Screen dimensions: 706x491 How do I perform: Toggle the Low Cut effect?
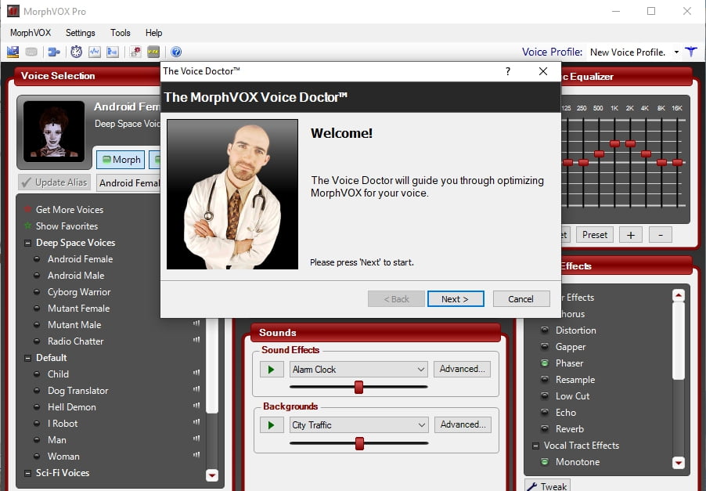point(545,396)
